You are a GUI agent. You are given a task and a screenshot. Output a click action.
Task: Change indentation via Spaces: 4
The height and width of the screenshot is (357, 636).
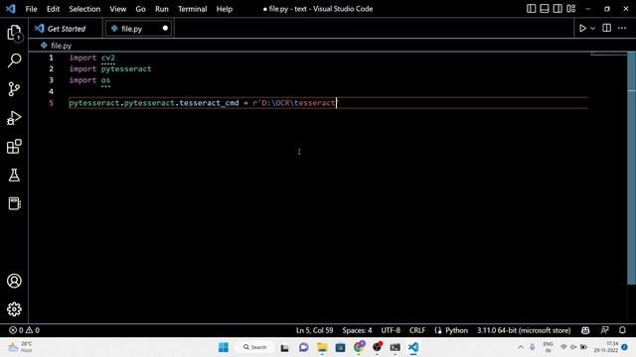[x=357, y=330]
